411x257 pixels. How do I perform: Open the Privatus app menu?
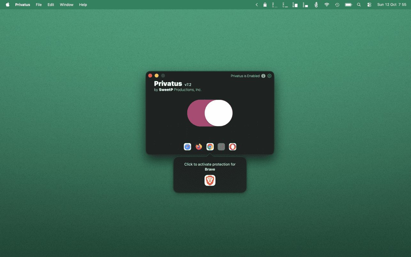(22, 5)
